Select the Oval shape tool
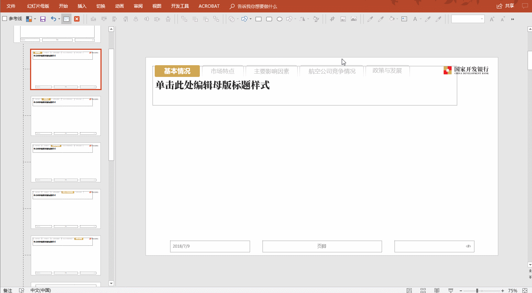Screen dimensions: 532x293 [x=279, y=19]
